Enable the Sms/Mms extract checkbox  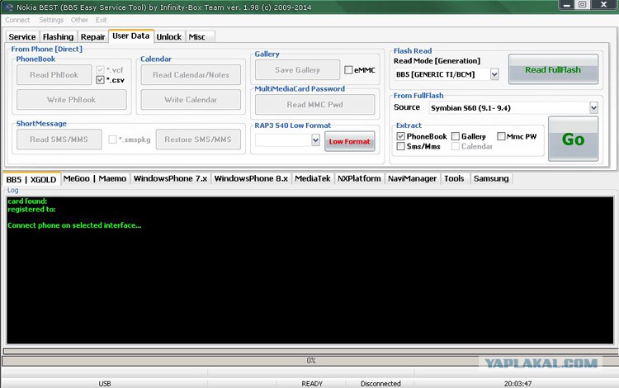click(400, 146)
